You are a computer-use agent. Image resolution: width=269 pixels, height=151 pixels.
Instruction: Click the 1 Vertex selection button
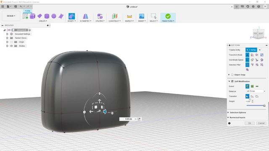251,50
